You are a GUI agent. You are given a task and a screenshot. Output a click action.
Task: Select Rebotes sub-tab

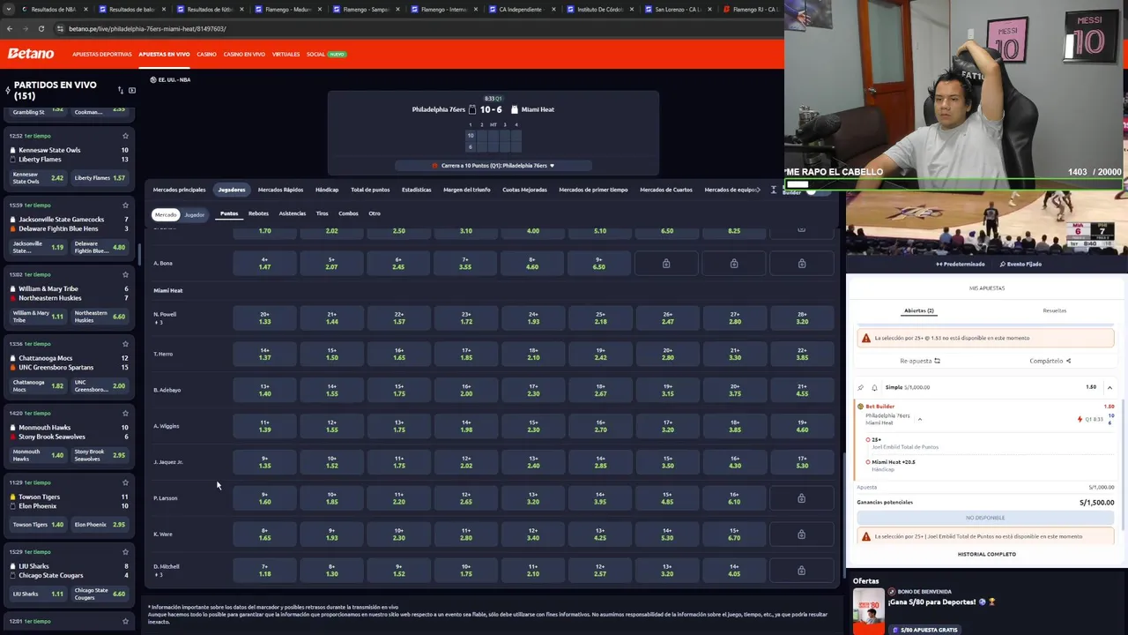coord(258,213)
